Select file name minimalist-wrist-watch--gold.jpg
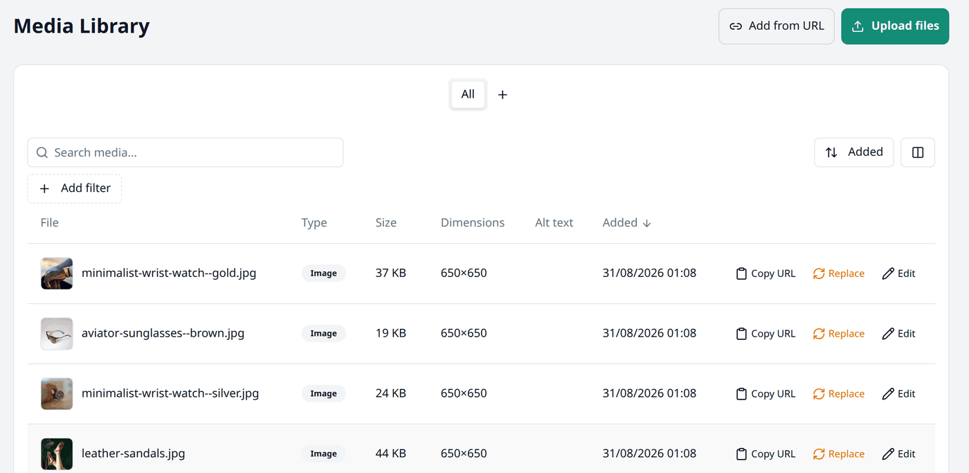Image resolution: width=969 pixels, height=473 pixels. pyautogui.click(x=169, y=274)
